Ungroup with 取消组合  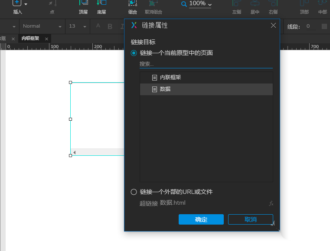154,7
